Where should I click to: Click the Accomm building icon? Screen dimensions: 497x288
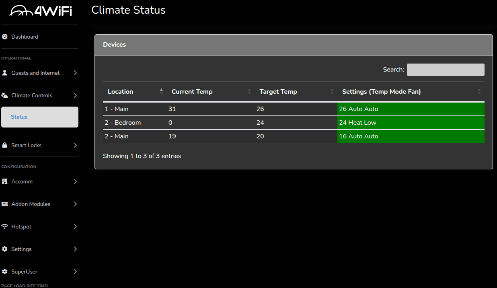(5, 181)
